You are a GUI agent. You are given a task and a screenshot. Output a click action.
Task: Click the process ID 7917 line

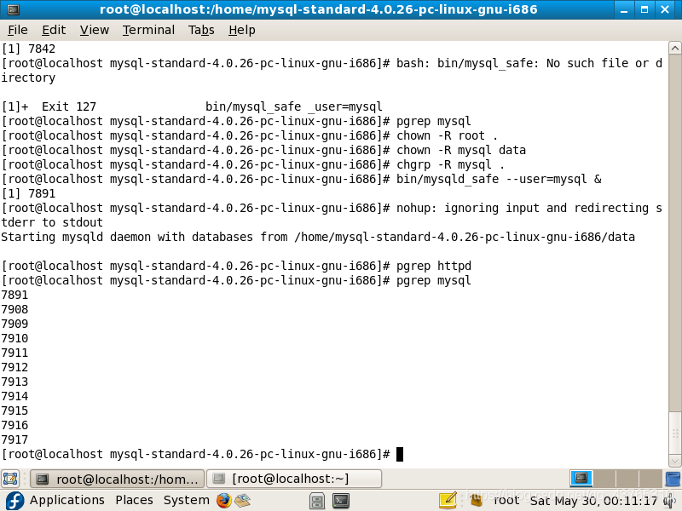[x=14, y=439]
